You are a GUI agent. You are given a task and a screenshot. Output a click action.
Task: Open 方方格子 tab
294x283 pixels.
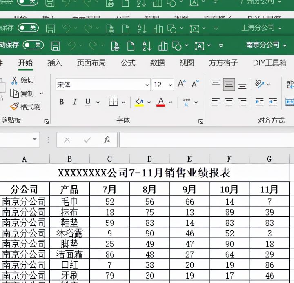pos(223,63)
